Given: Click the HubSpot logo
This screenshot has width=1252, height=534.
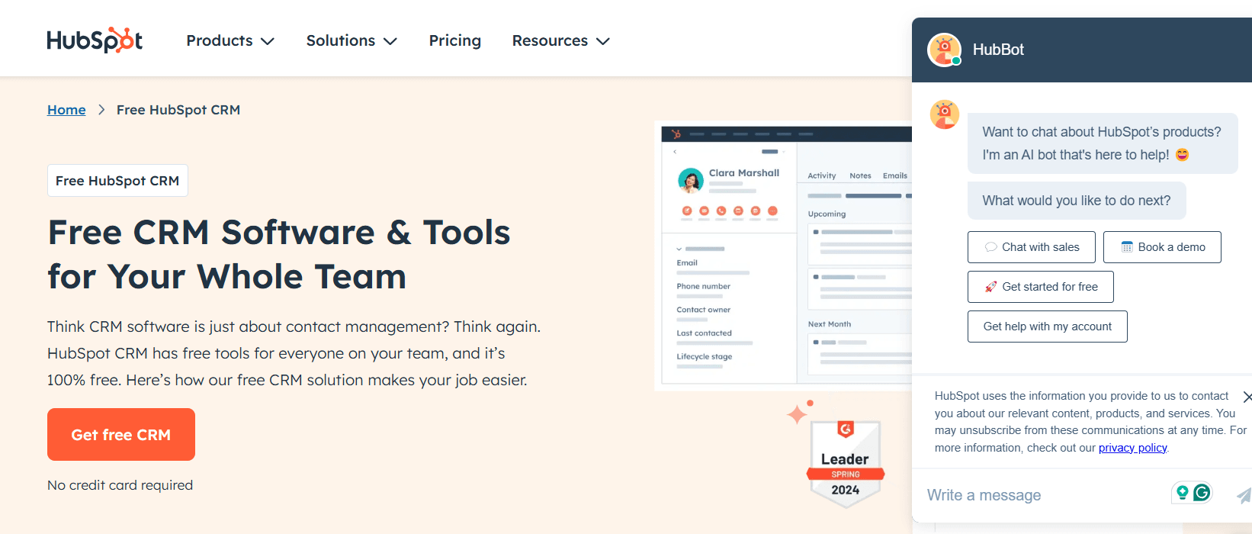Looking at the screenshot, I should tap(95, 40).
